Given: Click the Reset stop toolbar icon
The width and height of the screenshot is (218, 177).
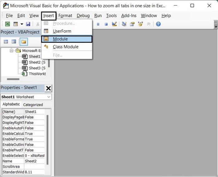Looking at the screenshot, I should [106, 24].
